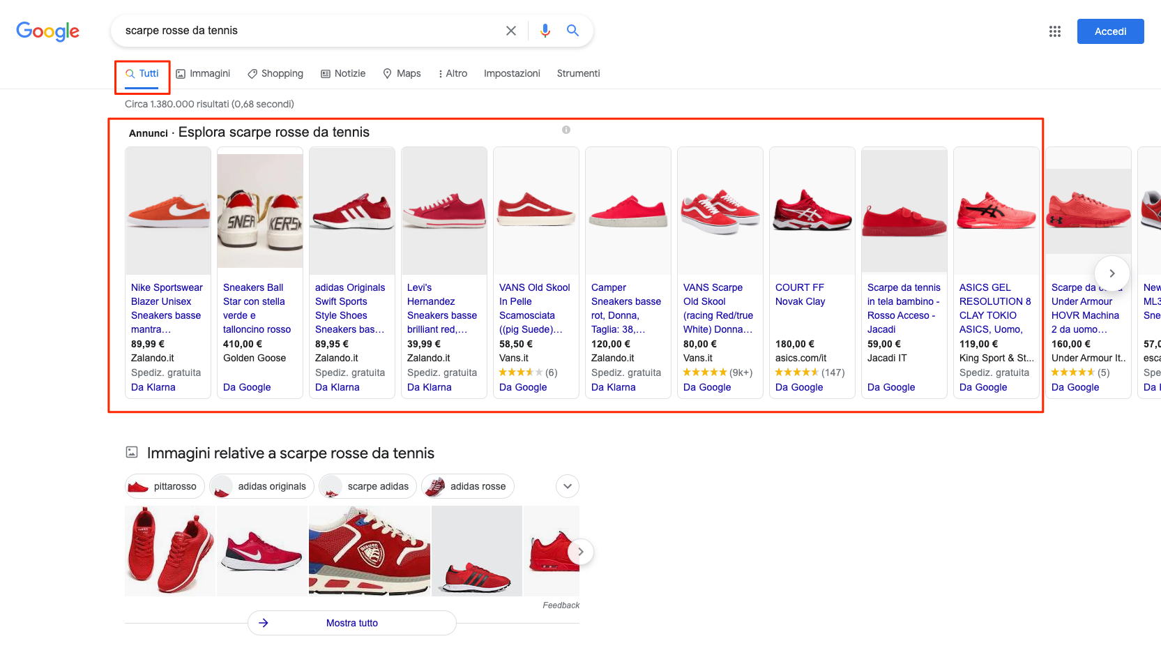Click the Google logo
The image size is (1161, 648).
pos(47,31)
